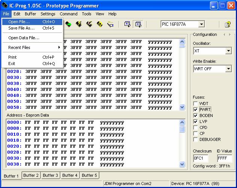Go to next Configuration page arrow
Image resolution: width=237 pixels, height=188 pixels.
tap(230, 35)
